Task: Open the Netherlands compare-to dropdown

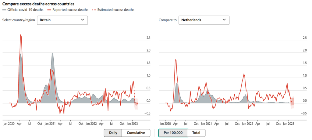Action: [x=204, y=20]
